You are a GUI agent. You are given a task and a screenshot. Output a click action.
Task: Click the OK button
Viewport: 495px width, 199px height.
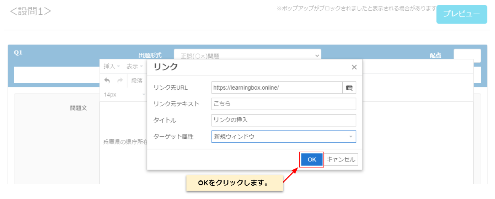(312, 160)
